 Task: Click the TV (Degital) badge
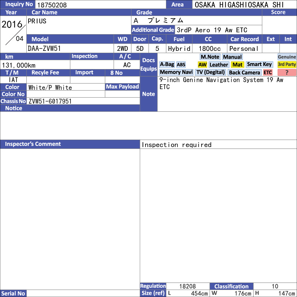pyautogui.click(x=210, y=72)
